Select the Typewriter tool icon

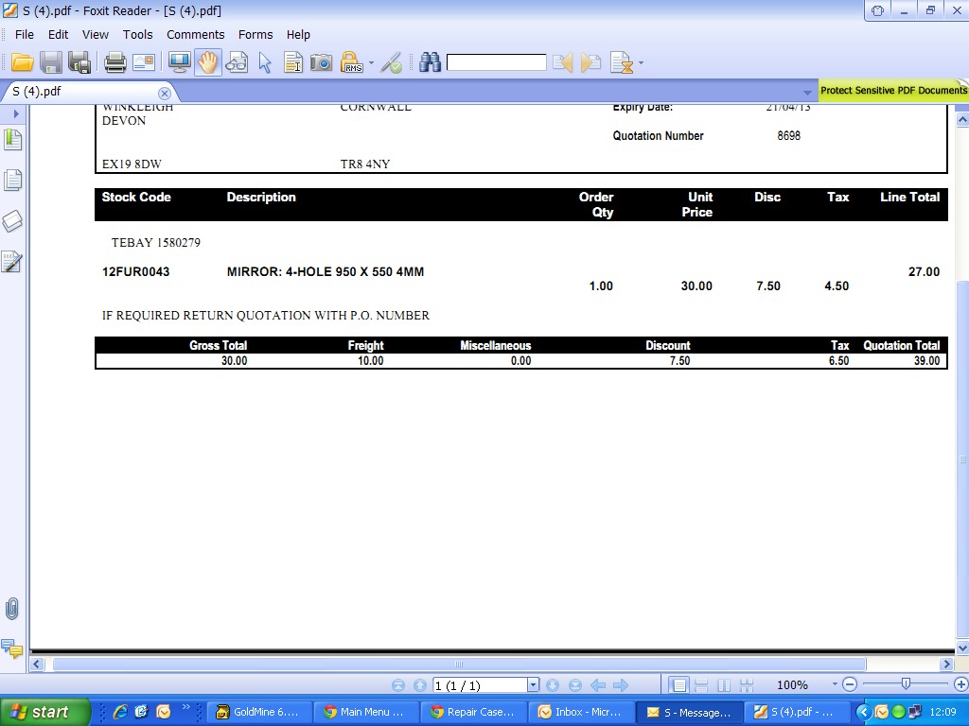coord(292,63)
